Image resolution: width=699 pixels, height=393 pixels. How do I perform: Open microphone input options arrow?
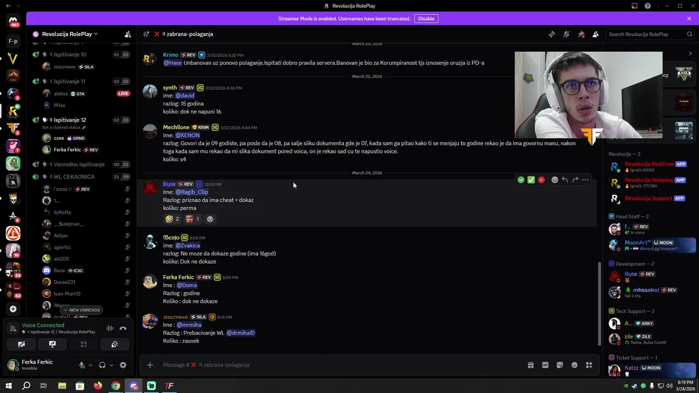pos(91,365)
